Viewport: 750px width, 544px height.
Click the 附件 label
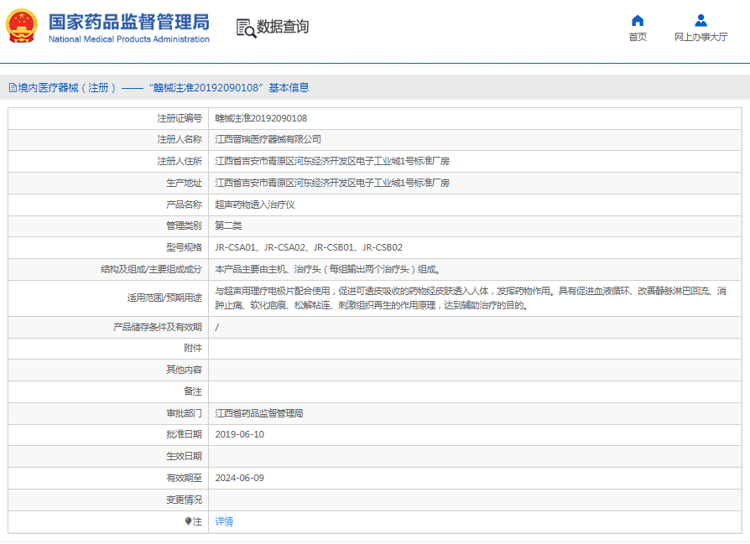point(193,348)
